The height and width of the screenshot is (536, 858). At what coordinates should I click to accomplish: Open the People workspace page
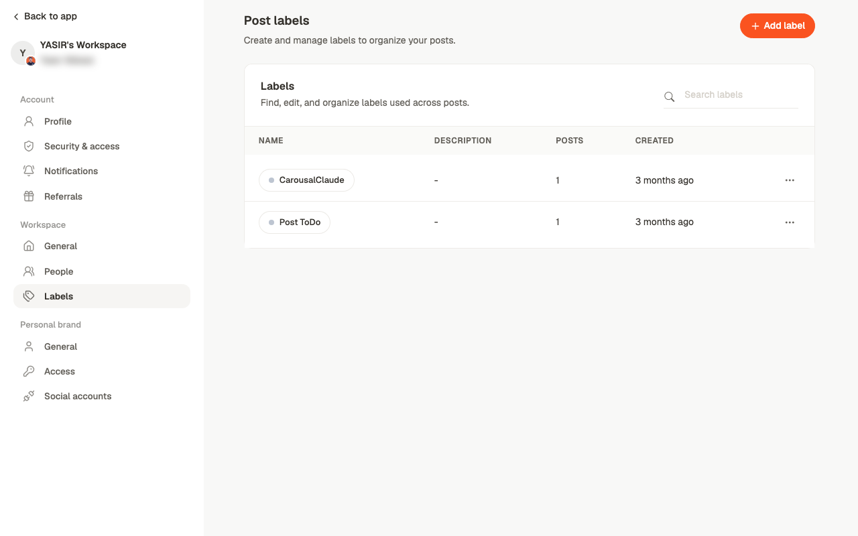coord(102,271)
